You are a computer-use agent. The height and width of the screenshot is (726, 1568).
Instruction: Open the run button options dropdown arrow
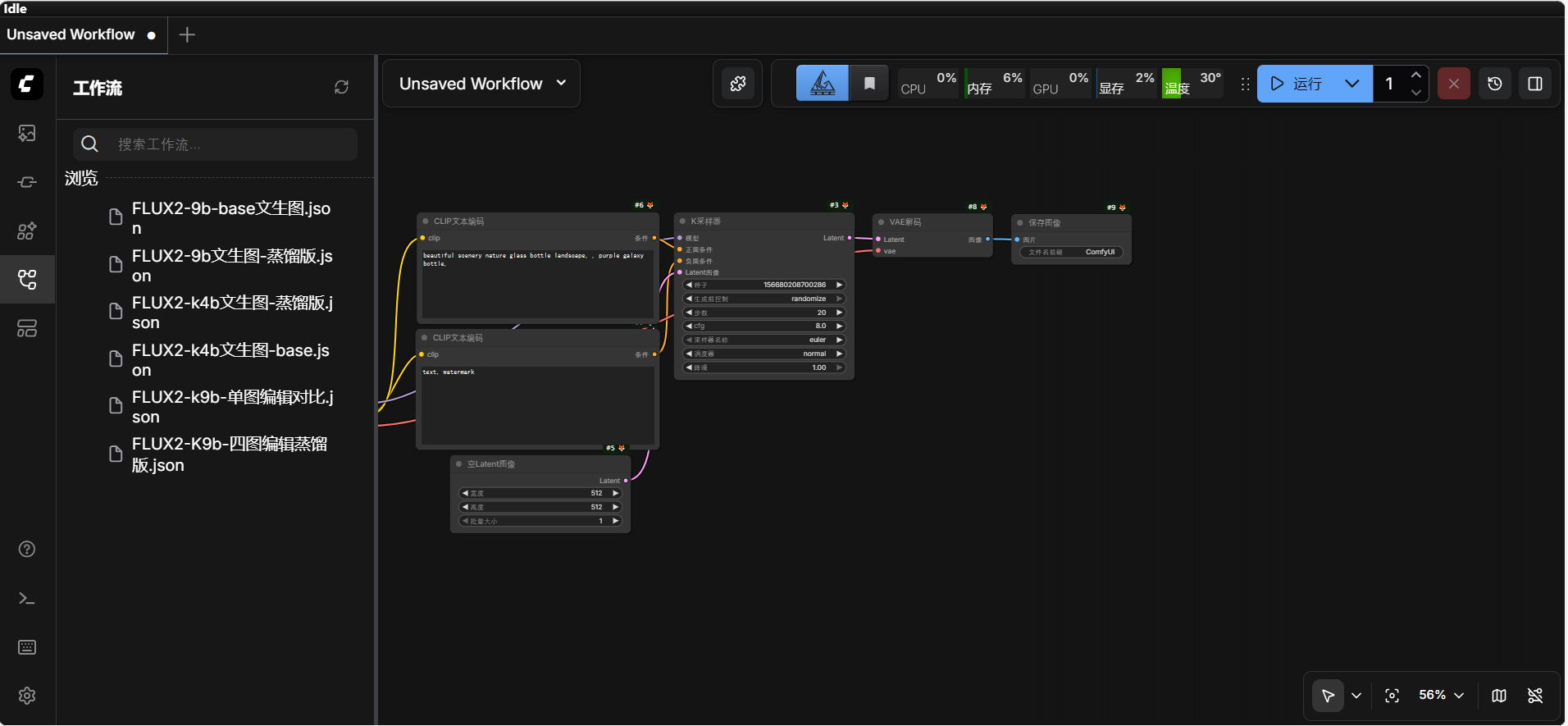click(1352, 84)
